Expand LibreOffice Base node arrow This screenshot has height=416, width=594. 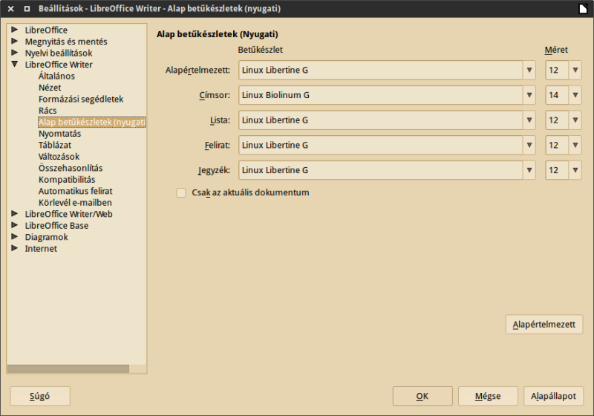coord(15,225)
